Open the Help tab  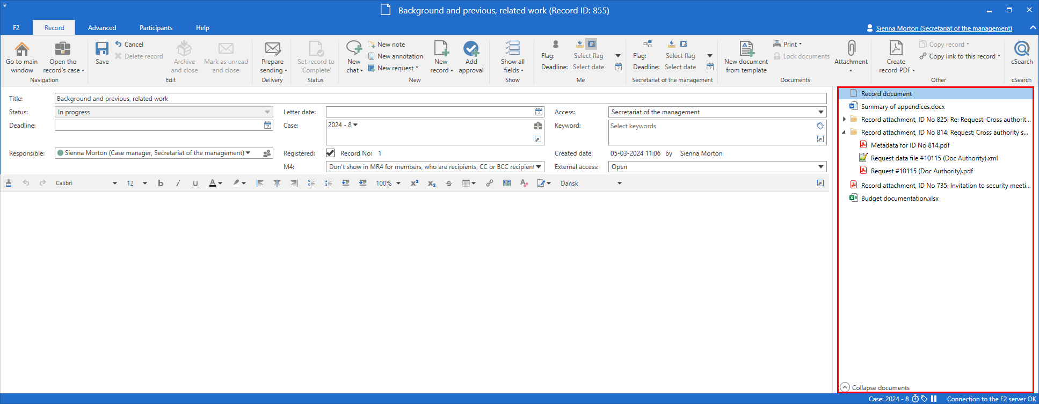[202, 28]
